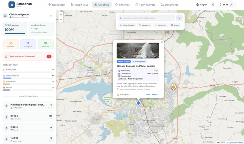Zoom in on the map
This screenshot has width=244, height=144.
pyautogui.click(x=61, y=15)
